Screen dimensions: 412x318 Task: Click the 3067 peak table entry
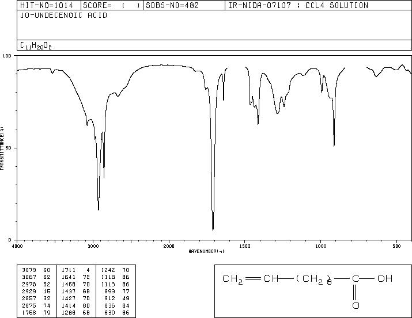pyautogui.click(x=29, y=277)
